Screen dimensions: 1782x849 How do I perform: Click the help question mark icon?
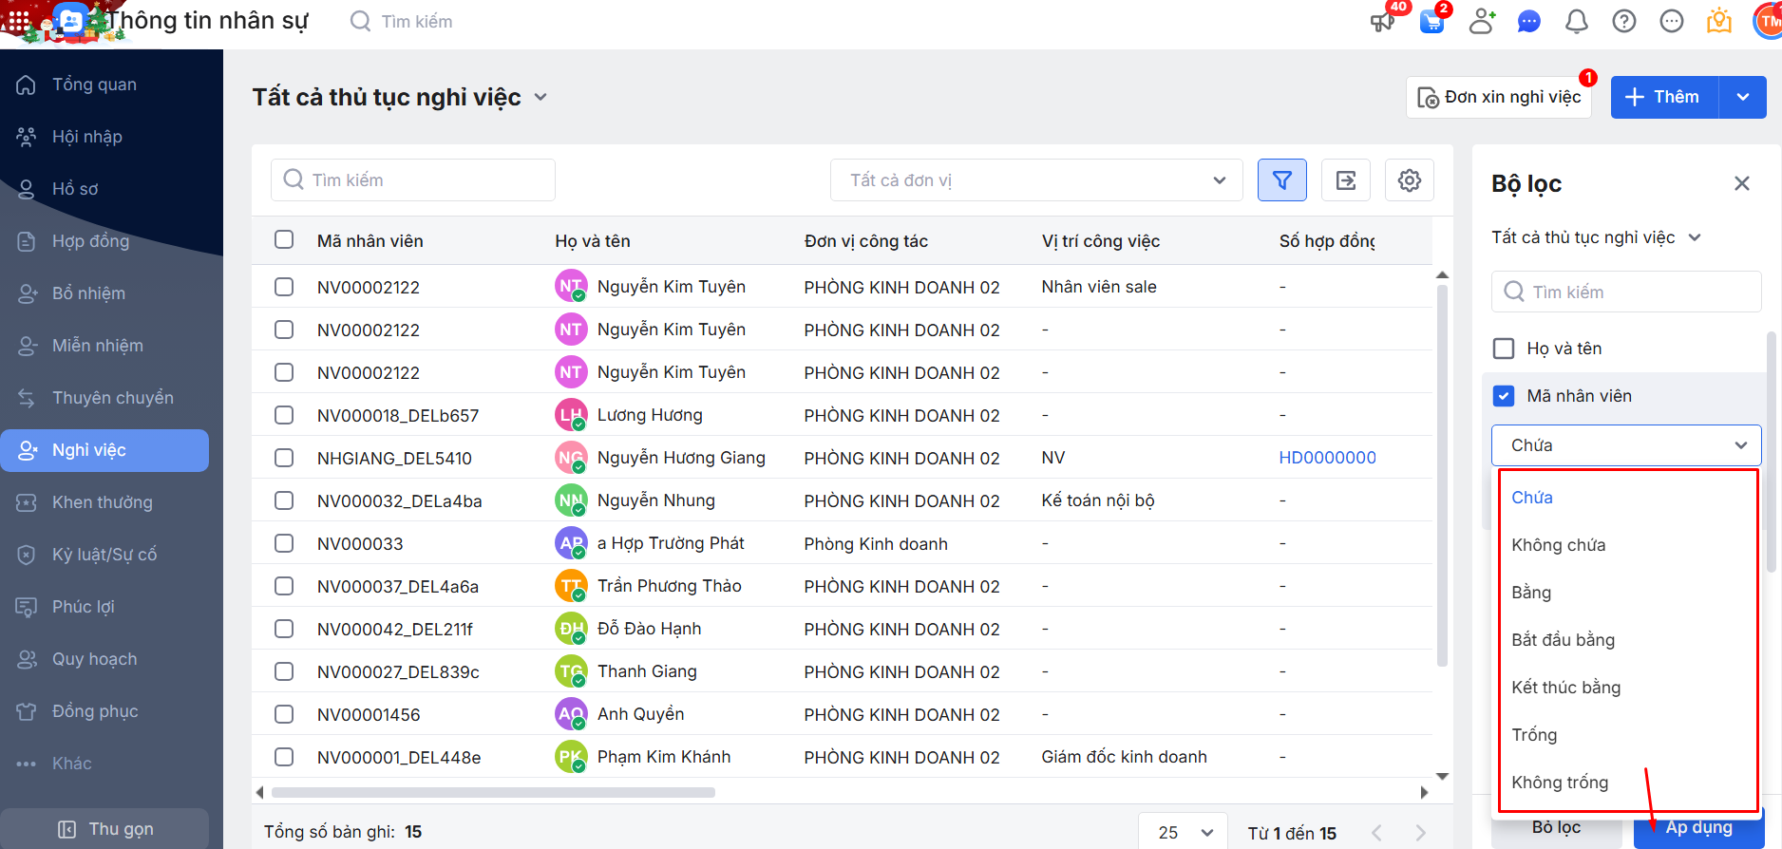point(1623,22)
